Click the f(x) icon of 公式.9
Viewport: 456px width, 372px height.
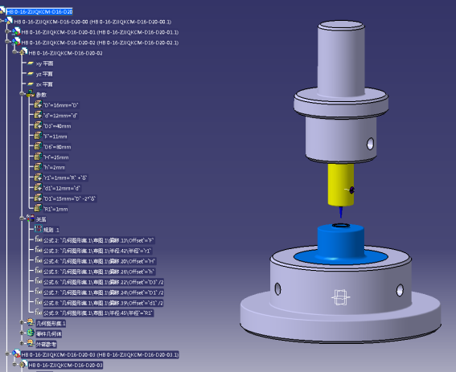[39, 313]
